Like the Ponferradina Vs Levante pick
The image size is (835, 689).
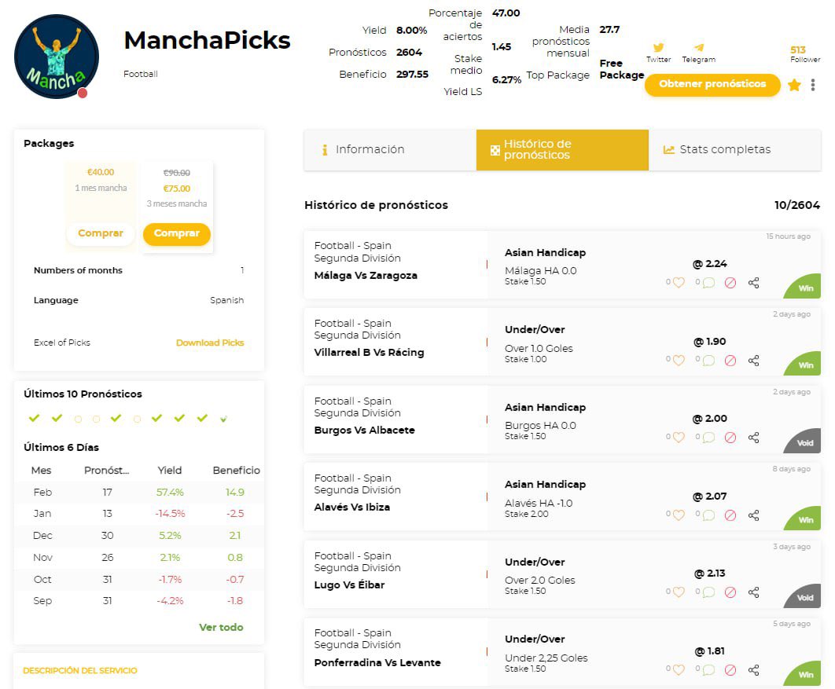pyautogui.click(x=679, y=670)
